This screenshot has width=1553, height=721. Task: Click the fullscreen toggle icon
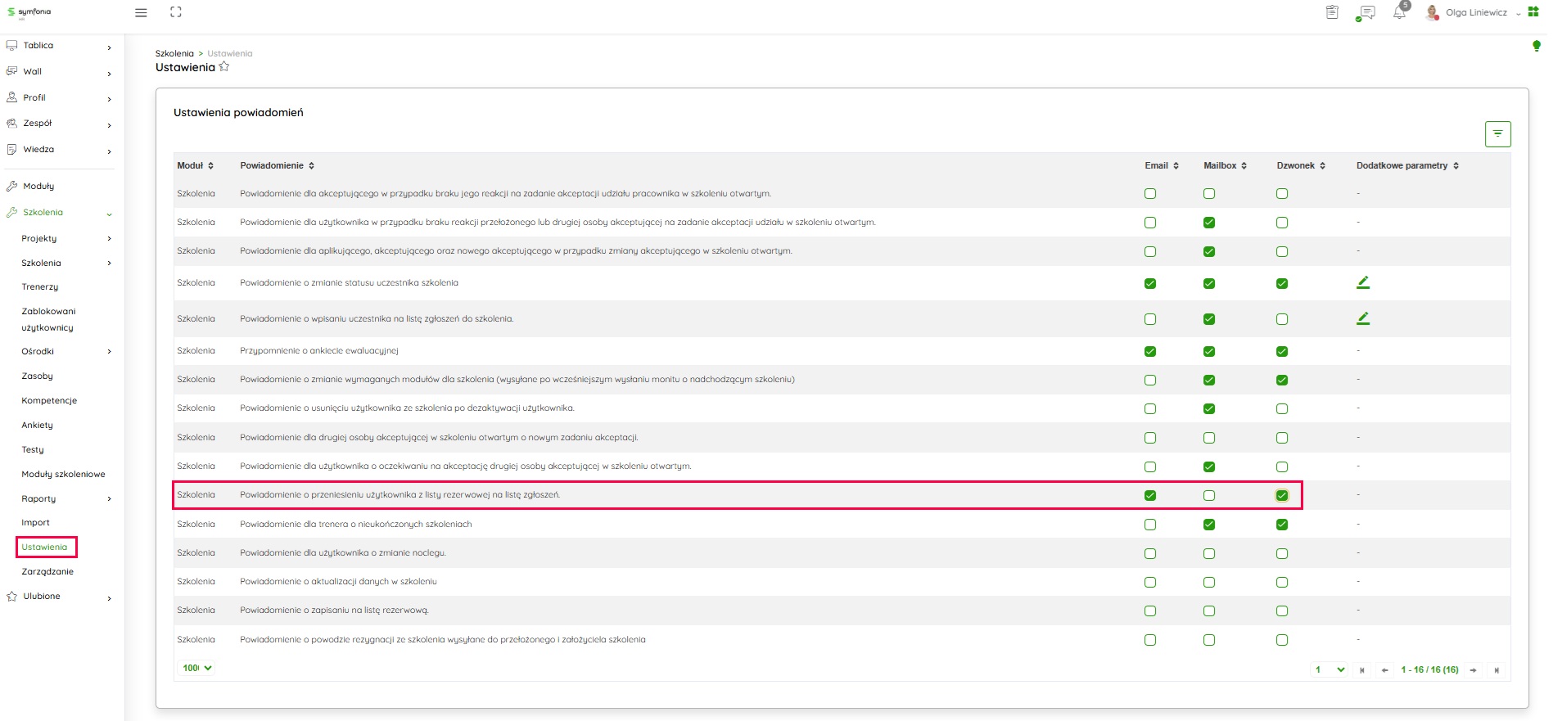pos(176,12)
